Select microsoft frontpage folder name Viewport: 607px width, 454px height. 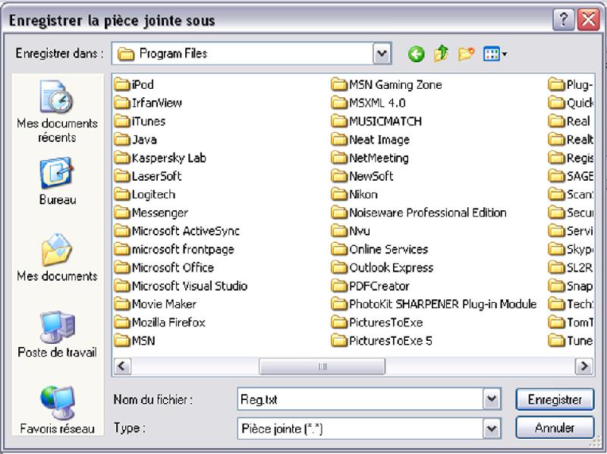tap(183, 249)
